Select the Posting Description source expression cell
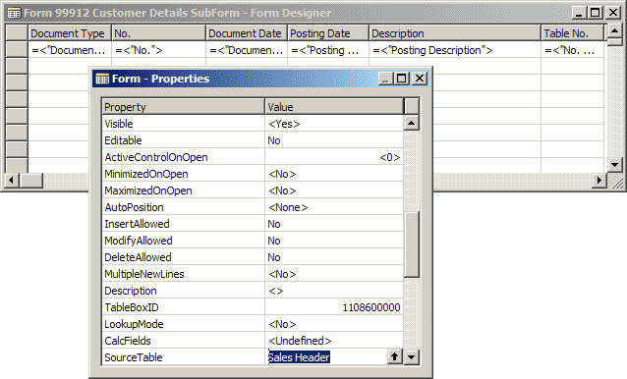 click(455, 50)
